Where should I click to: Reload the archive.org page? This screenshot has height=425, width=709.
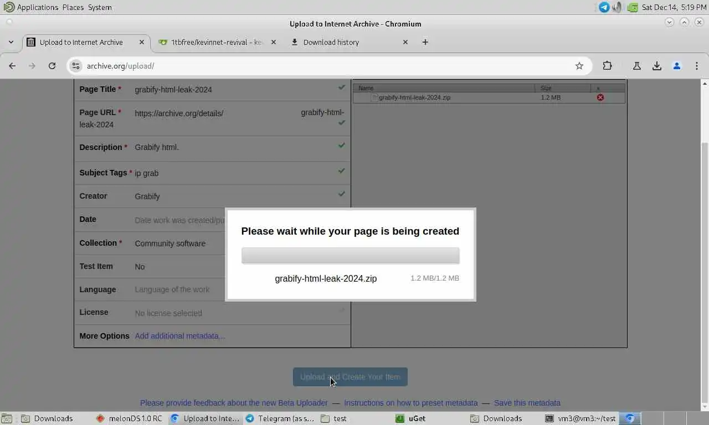(x=52, y=66)
